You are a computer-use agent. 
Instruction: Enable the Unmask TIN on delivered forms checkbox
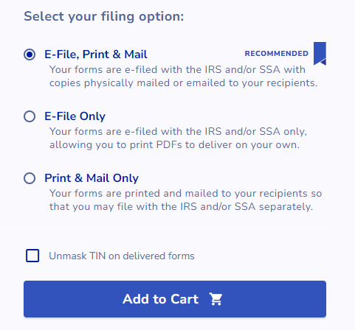tap(32, 256)
